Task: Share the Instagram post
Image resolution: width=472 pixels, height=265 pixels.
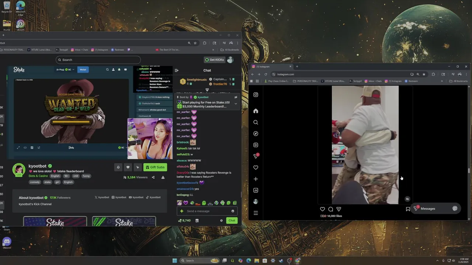Action: (339, 209)
